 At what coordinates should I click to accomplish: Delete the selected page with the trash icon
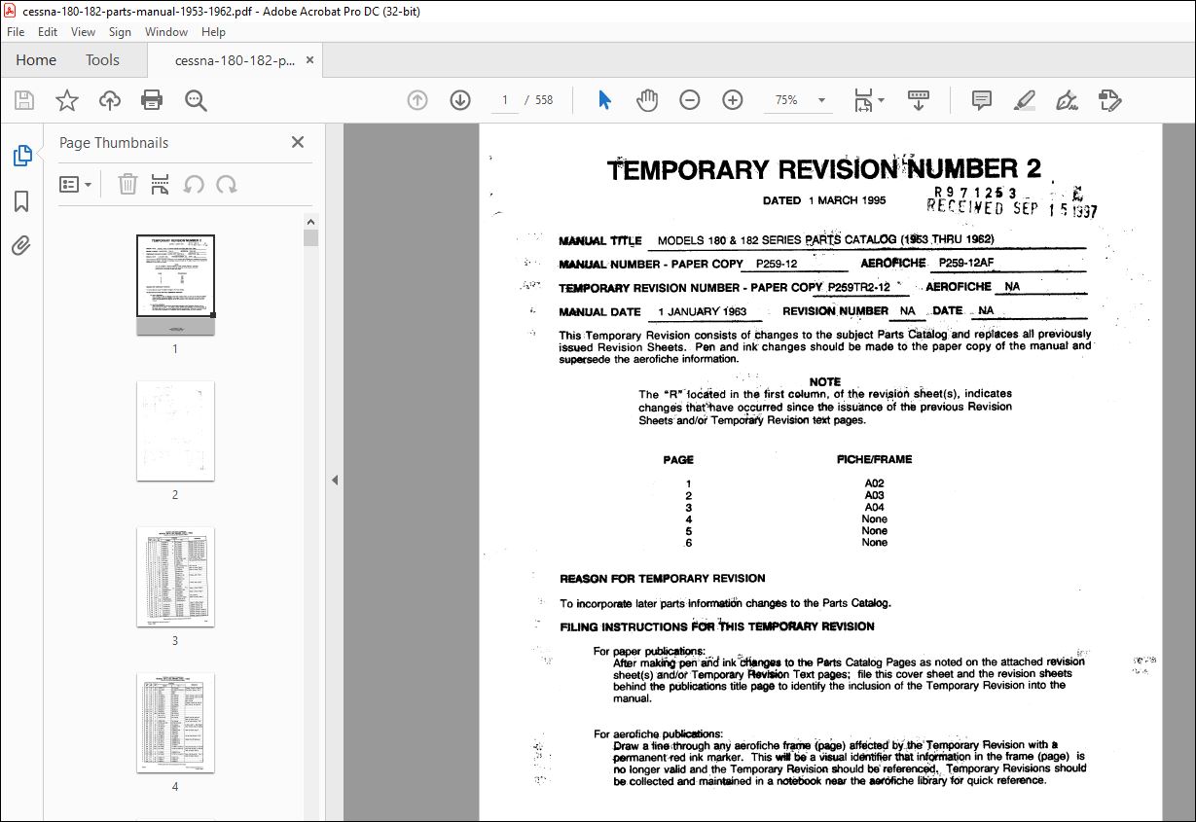coord(127,184)
